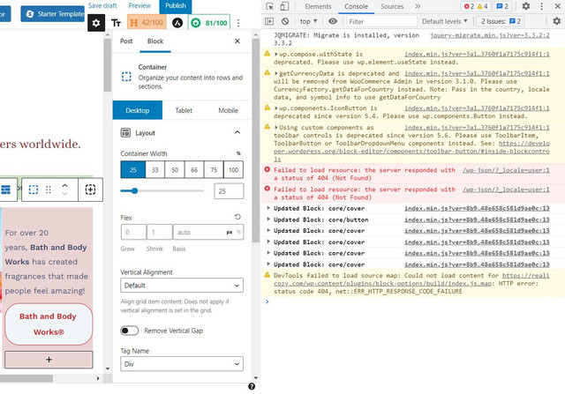Image resolution: width=565 pixels, height=394 pixels.
Task: Click Save draft
Action: [102, 5]
